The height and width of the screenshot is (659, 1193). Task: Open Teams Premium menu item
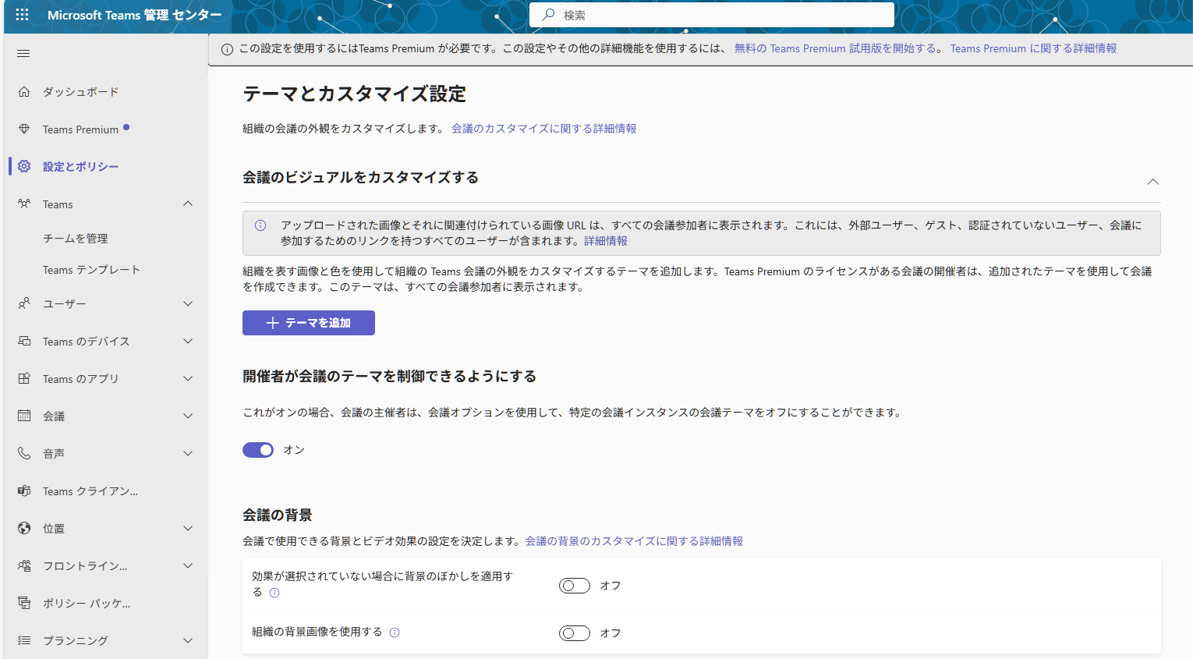coord(80,129)
